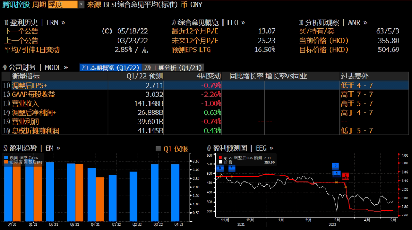Click the red Q1 22 EPS legend swatch
Image resolution: width=412 pixels, height=230 pixels.
click(220, 158)
